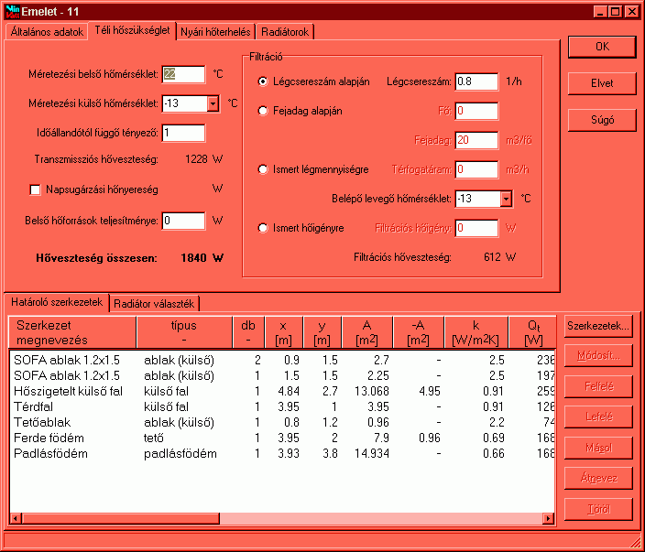Open the Téli hőszükséglet tab

pyautogui.click(x=132, y=30)
